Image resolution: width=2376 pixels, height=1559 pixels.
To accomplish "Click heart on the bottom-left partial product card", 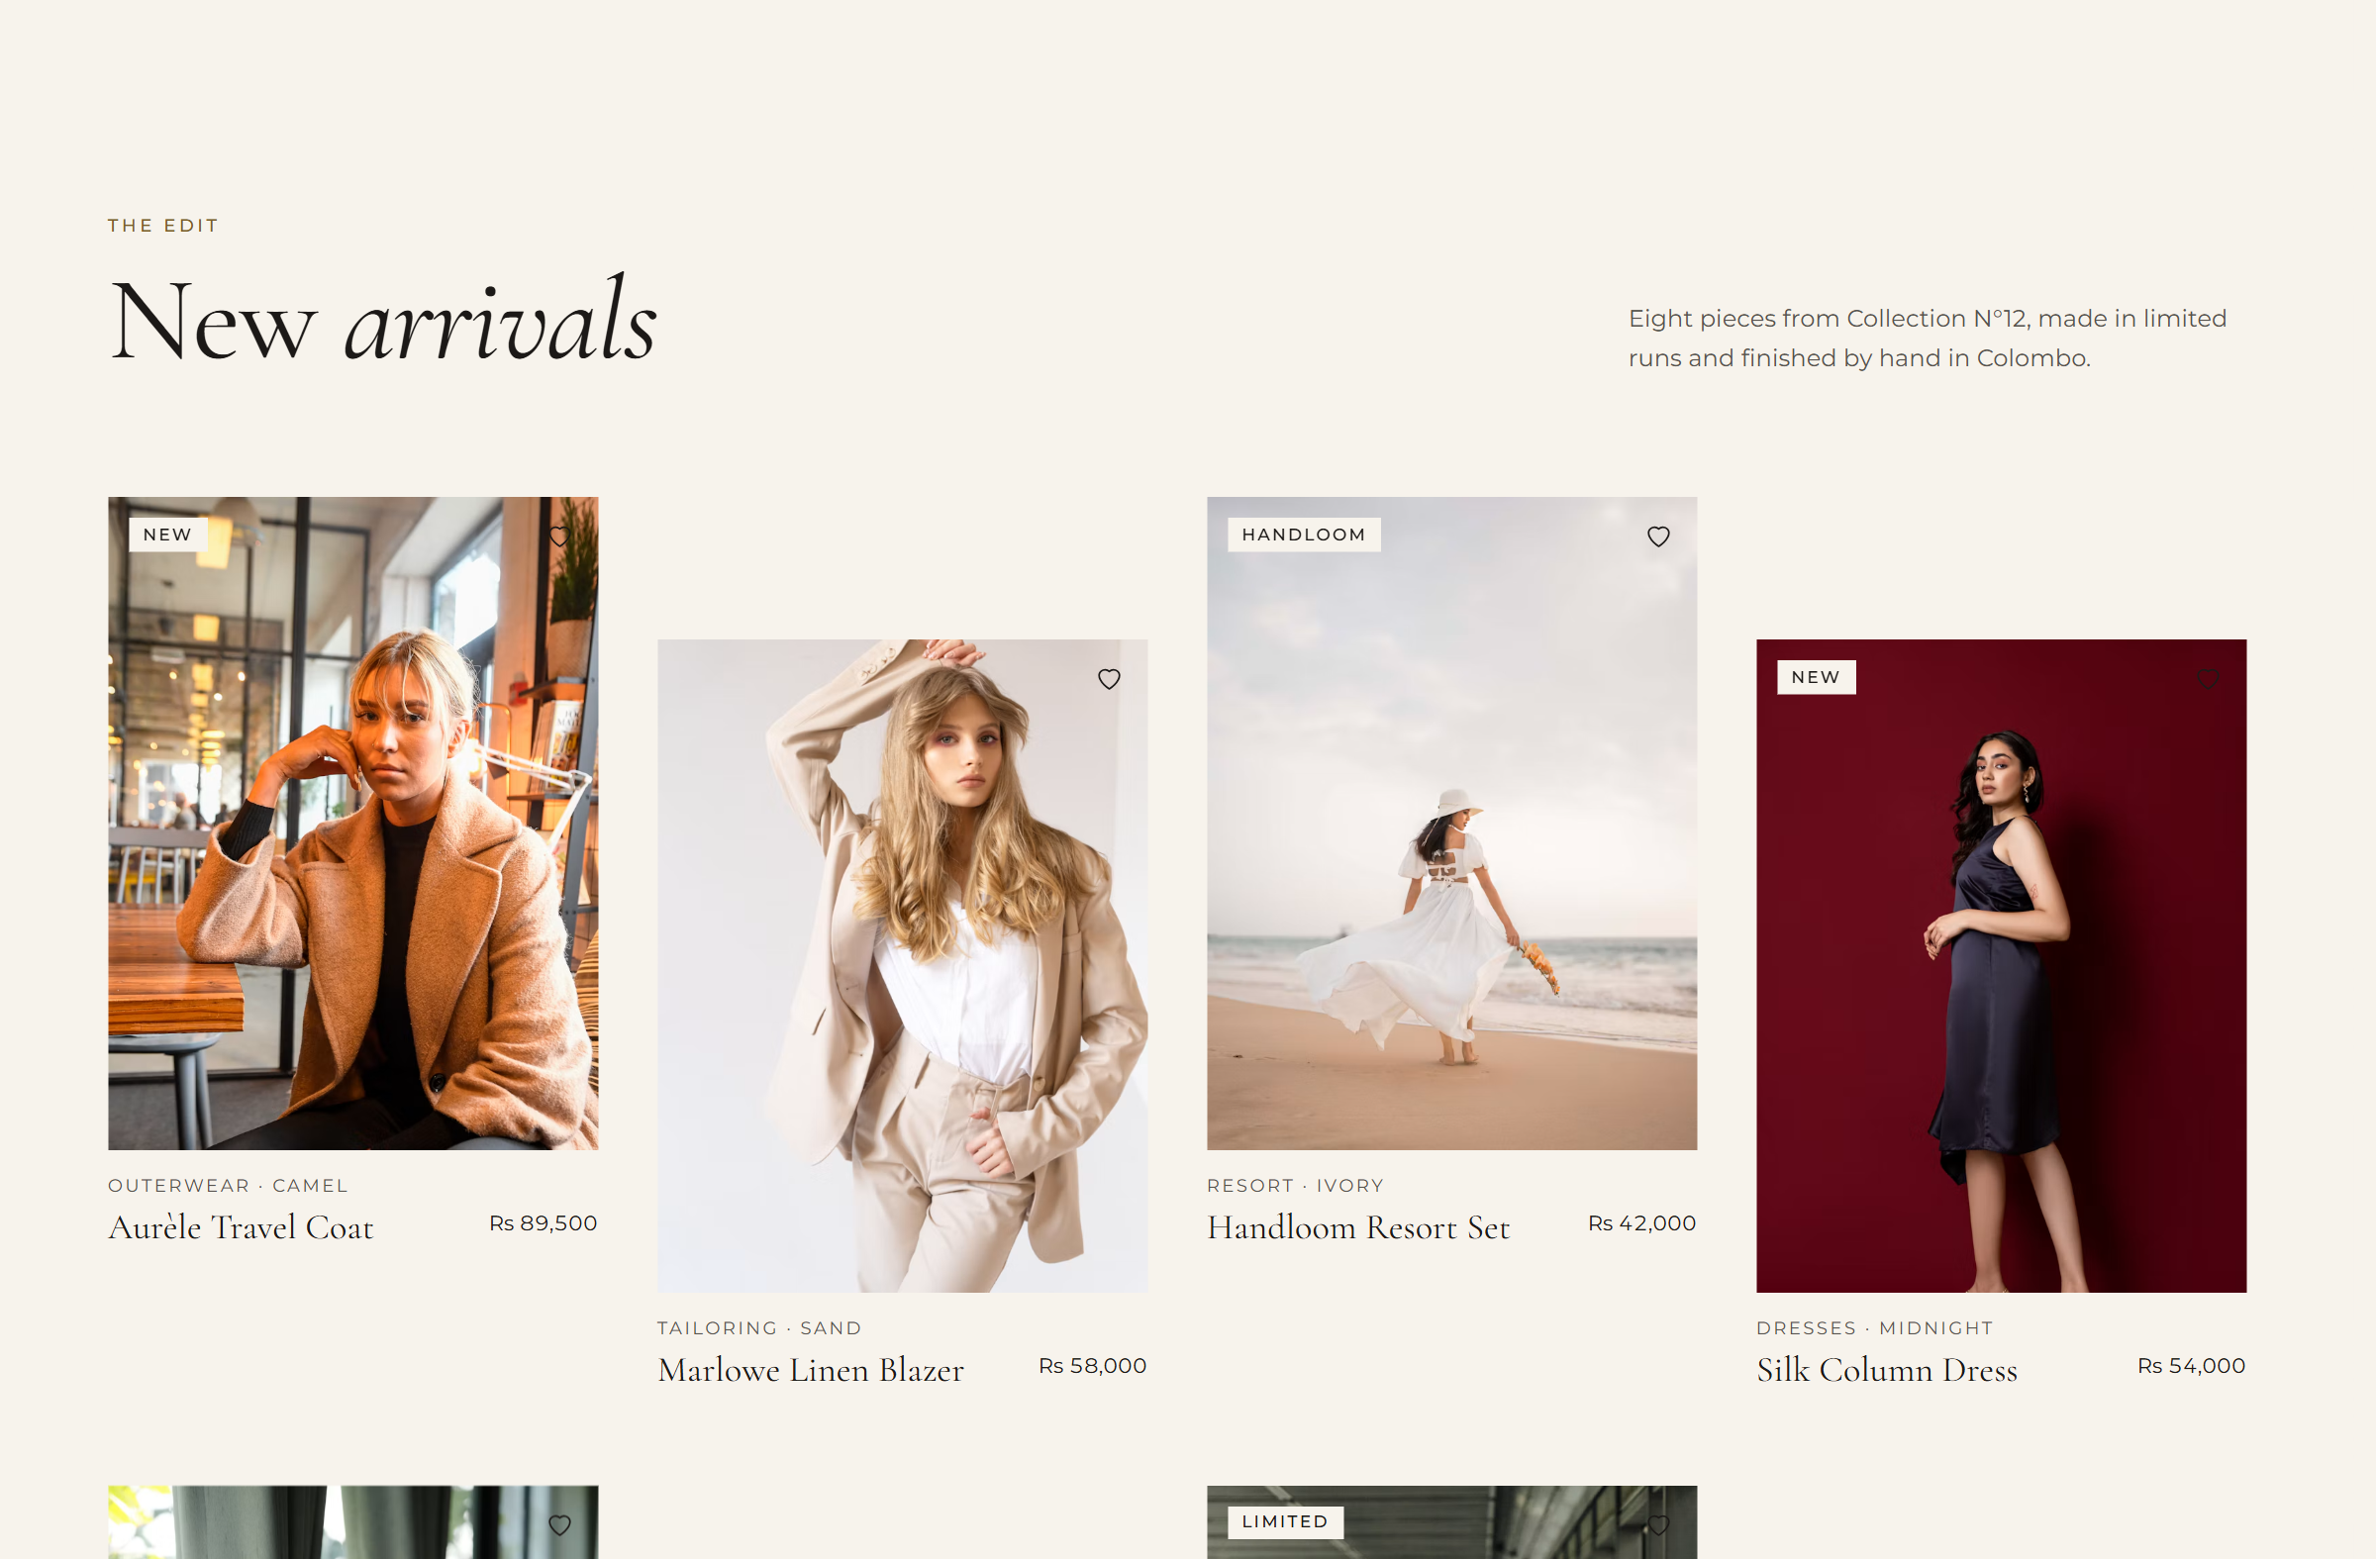I will click(560, 1526).
